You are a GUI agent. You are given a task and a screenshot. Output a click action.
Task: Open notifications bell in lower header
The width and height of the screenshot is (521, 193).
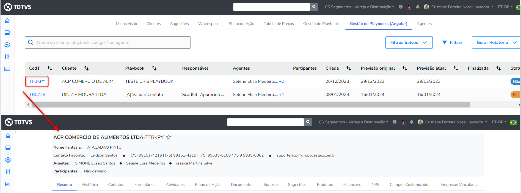pos(412,122)
